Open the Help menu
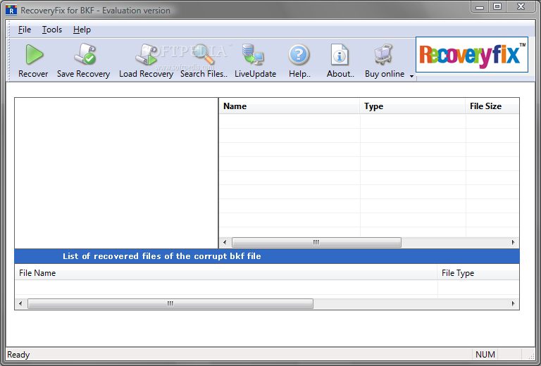The height and width of the screenshot is (366, 541). point(82,30)
